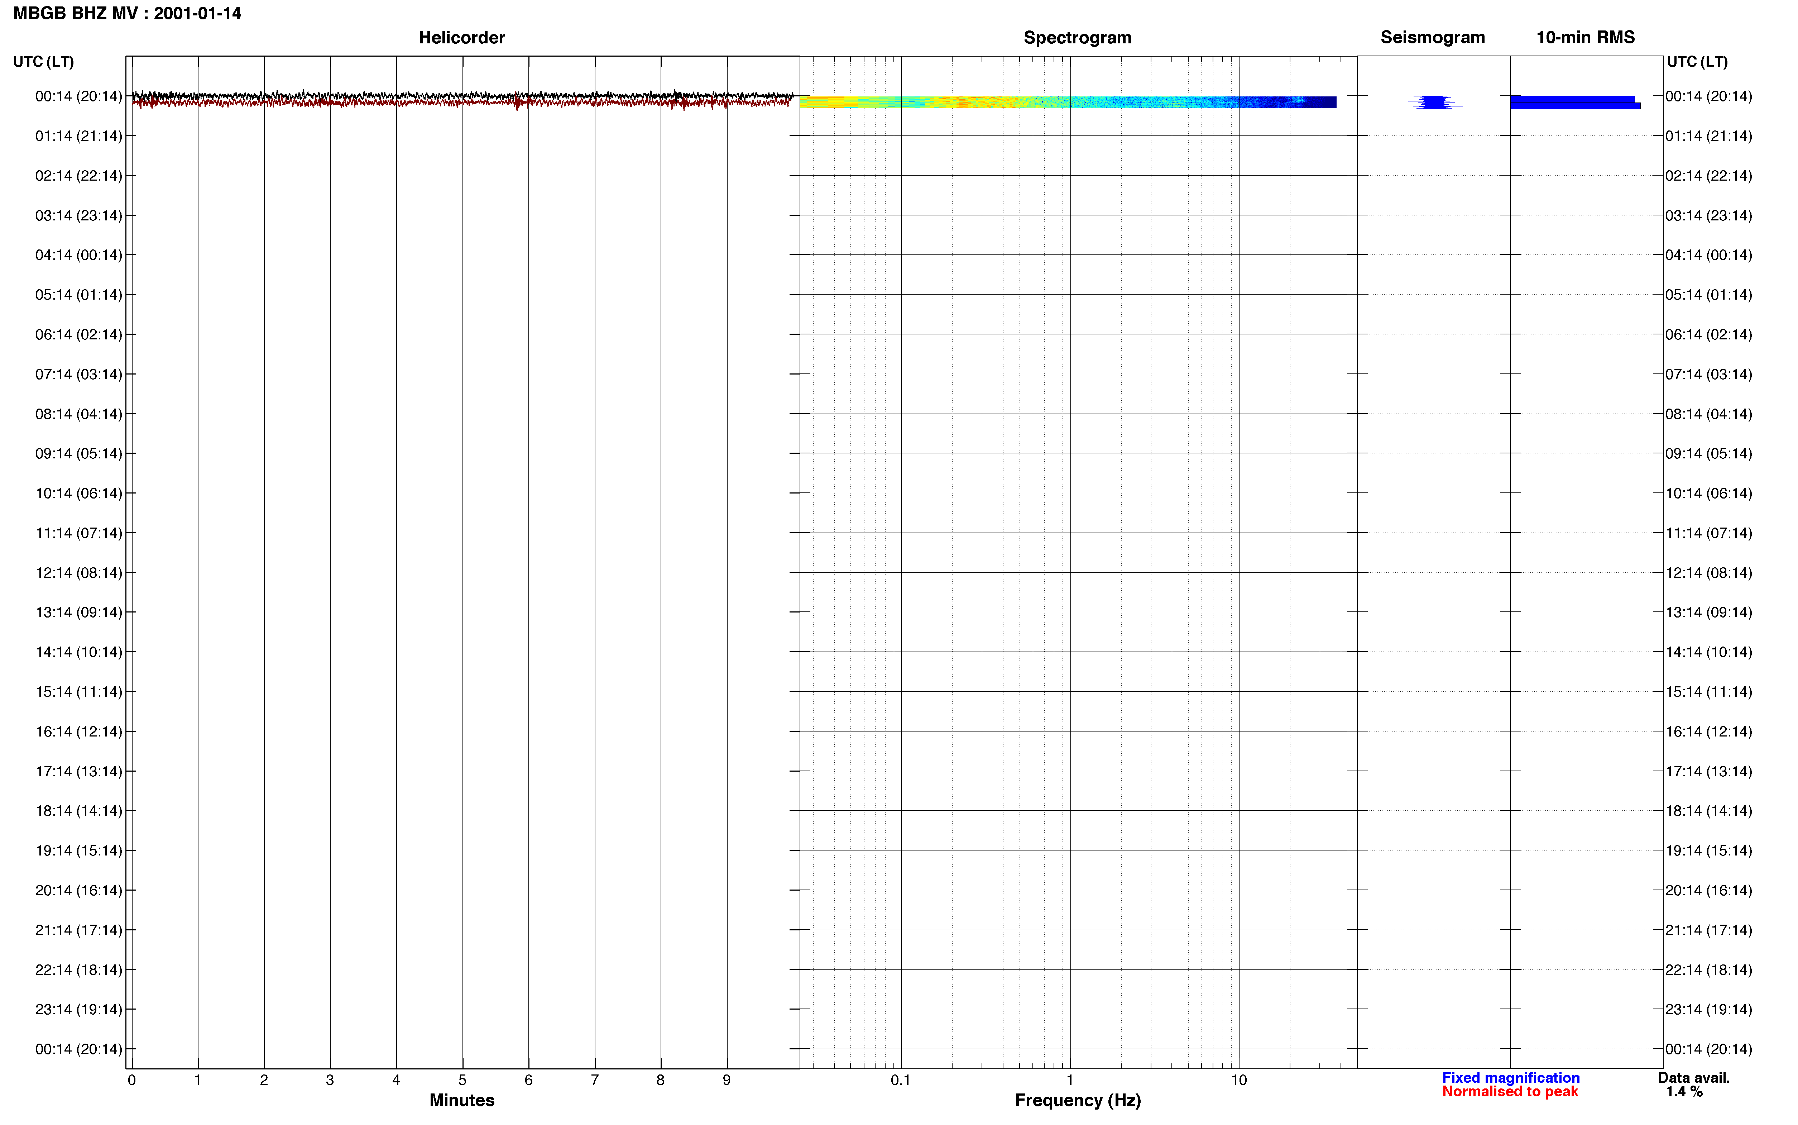Click '10:14 (06:14)' on the right time axis

(x=1709, y=493)
